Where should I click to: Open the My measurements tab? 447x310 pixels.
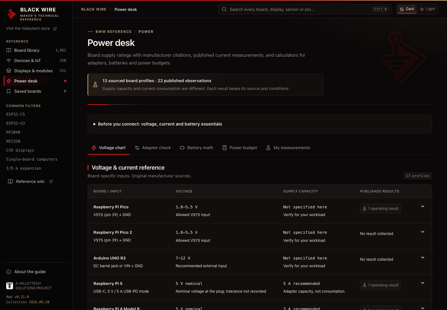click(x=288, y=148)
